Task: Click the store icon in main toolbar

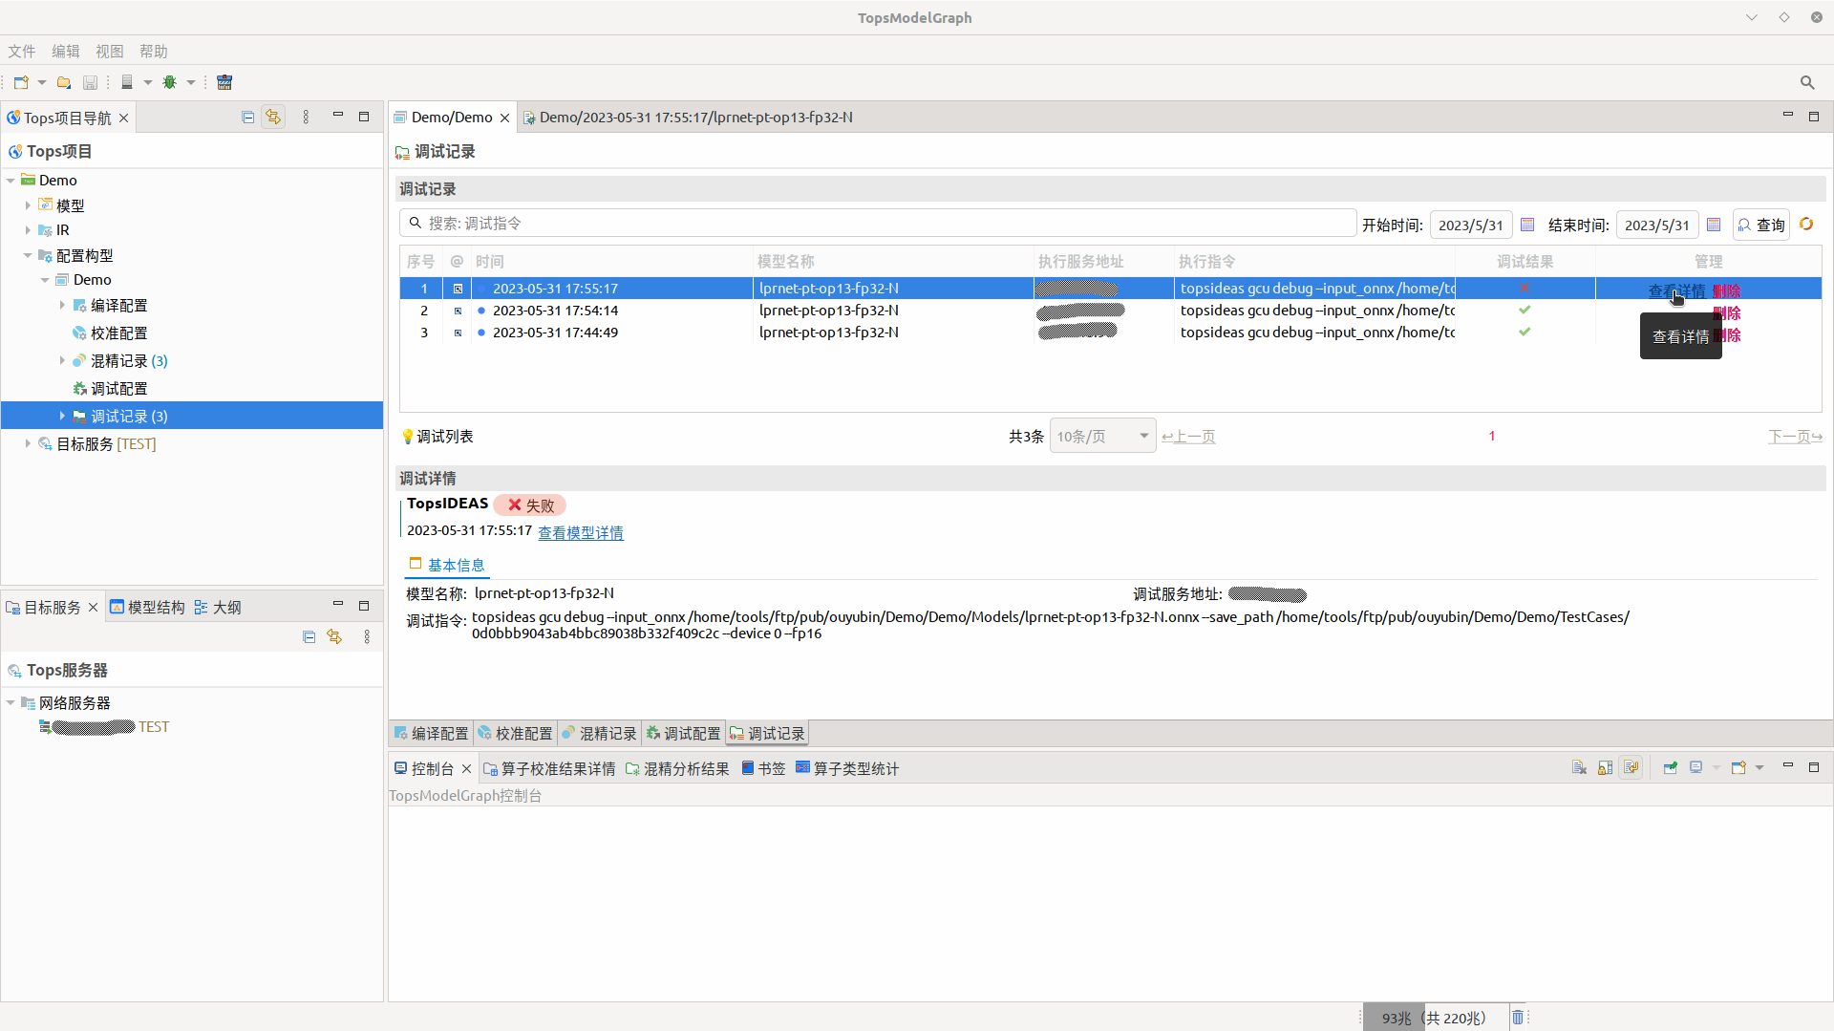Action: [x=224, y=82]
